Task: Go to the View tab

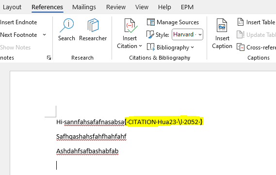Action: pos(142,7)
